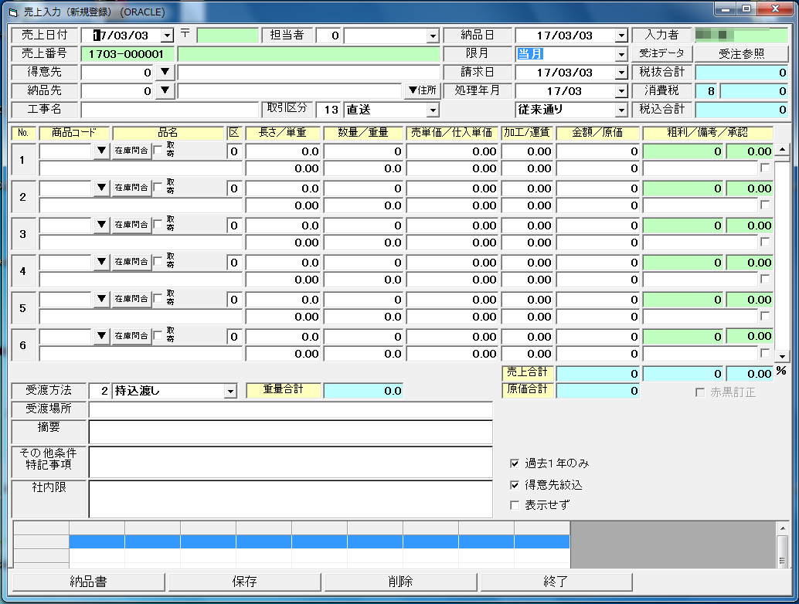Expand the 担当者 name dropdown
This screenshot has height=604, width=799.
click(433, 36)
